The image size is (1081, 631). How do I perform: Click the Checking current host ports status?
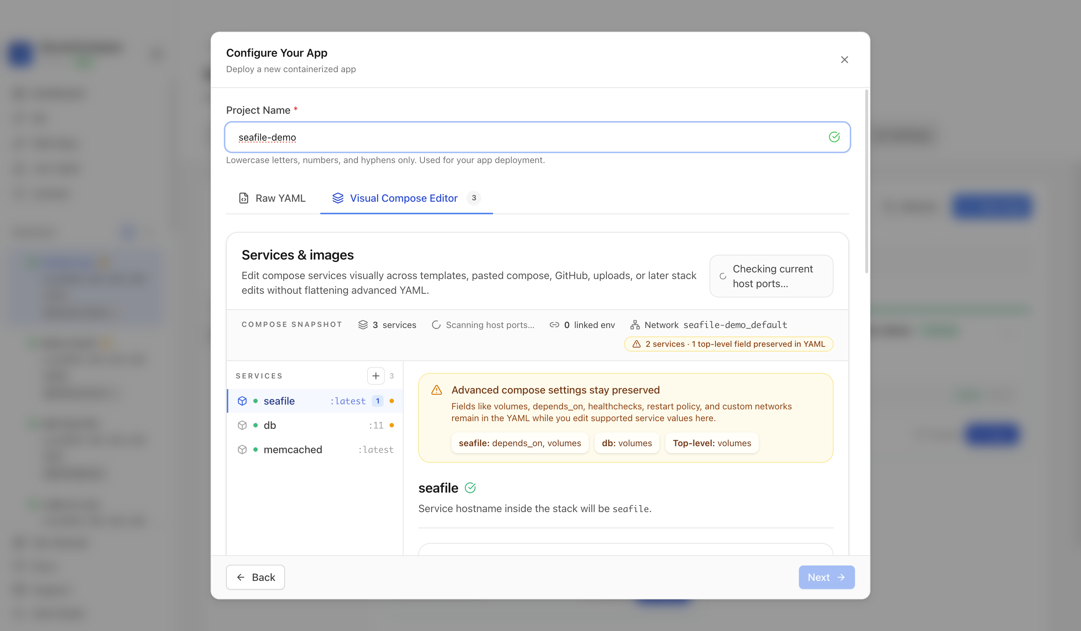point(771,276)
